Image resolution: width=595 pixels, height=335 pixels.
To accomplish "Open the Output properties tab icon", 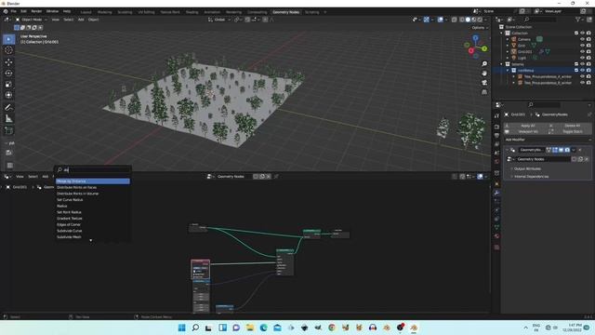I will point(496,136).
